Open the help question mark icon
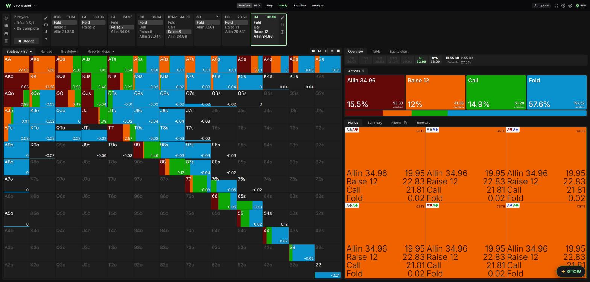 [563, 6]
